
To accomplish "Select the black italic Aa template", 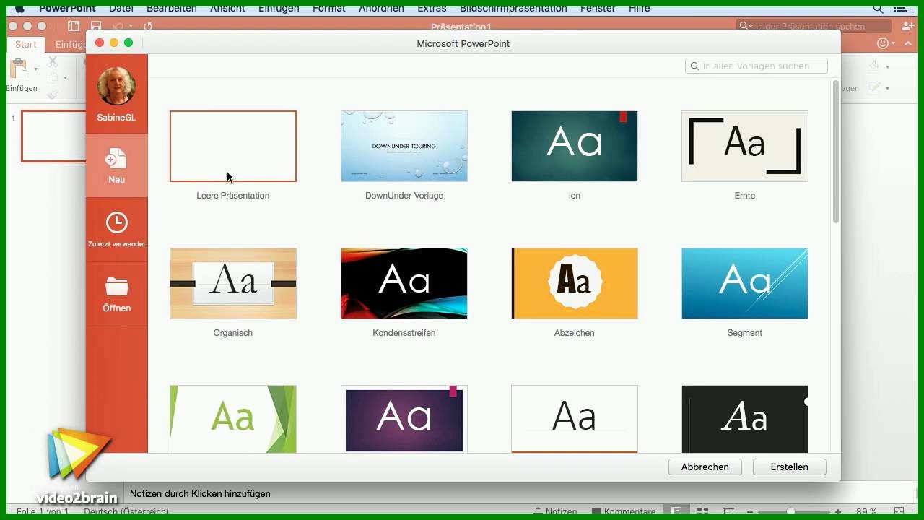I will (x=745, y=419).
